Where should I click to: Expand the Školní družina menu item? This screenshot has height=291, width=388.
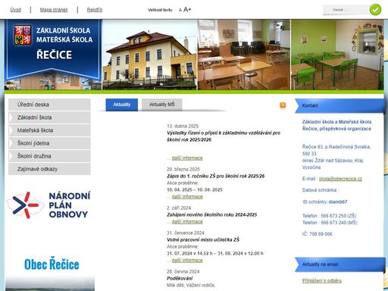(49, 156)
